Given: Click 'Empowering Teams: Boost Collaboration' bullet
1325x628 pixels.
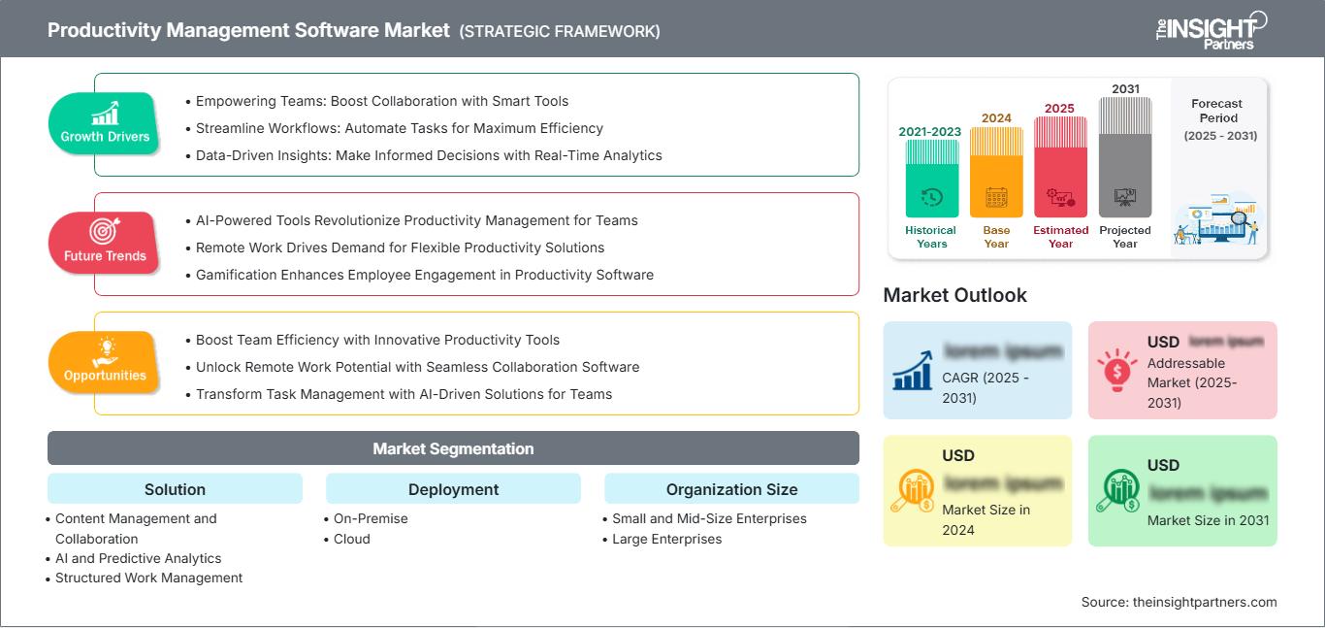Looking at the screenshot, I should tap(382, 101).
